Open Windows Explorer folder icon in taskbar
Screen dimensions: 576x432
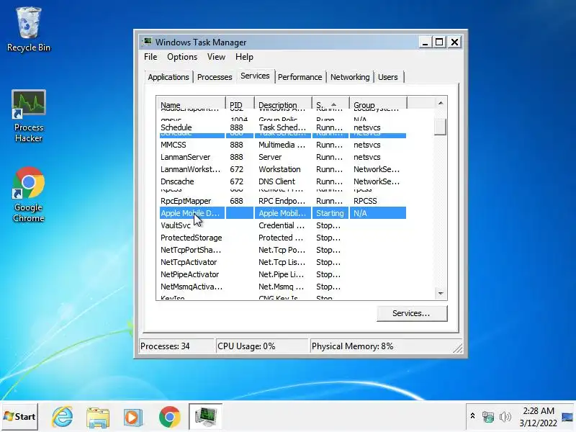(98, 417)
